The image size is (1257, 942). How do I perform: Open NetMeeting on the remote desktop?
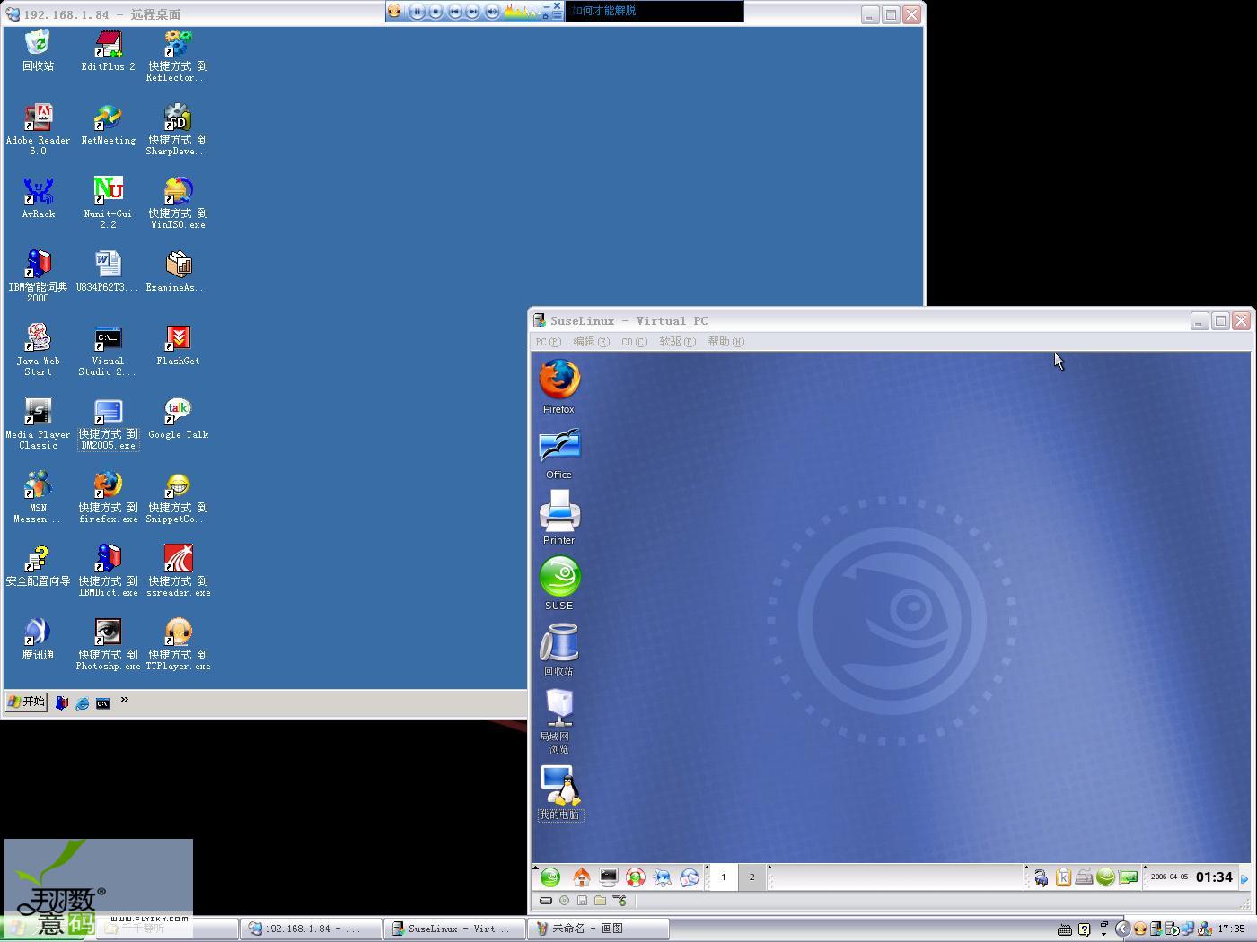tap(108, 124)
